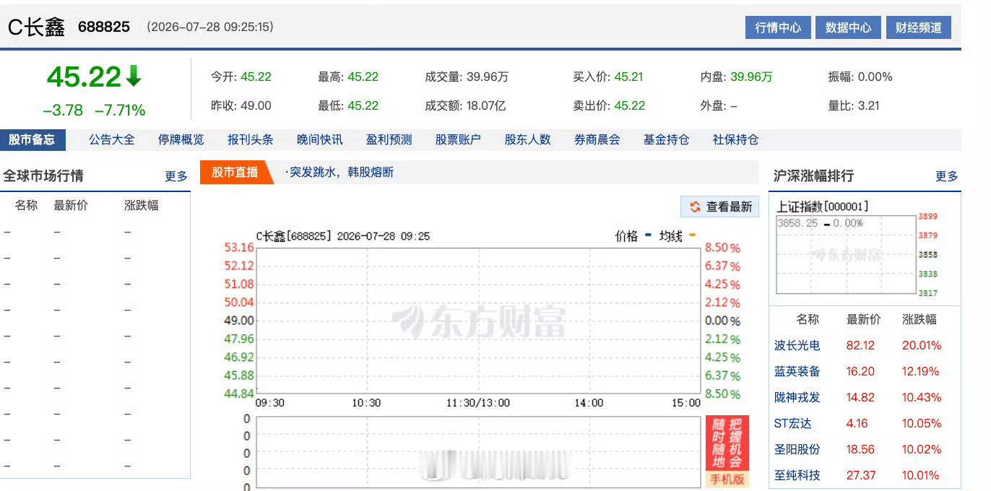Click the 手机版 banner button

[x=727, y=479]
